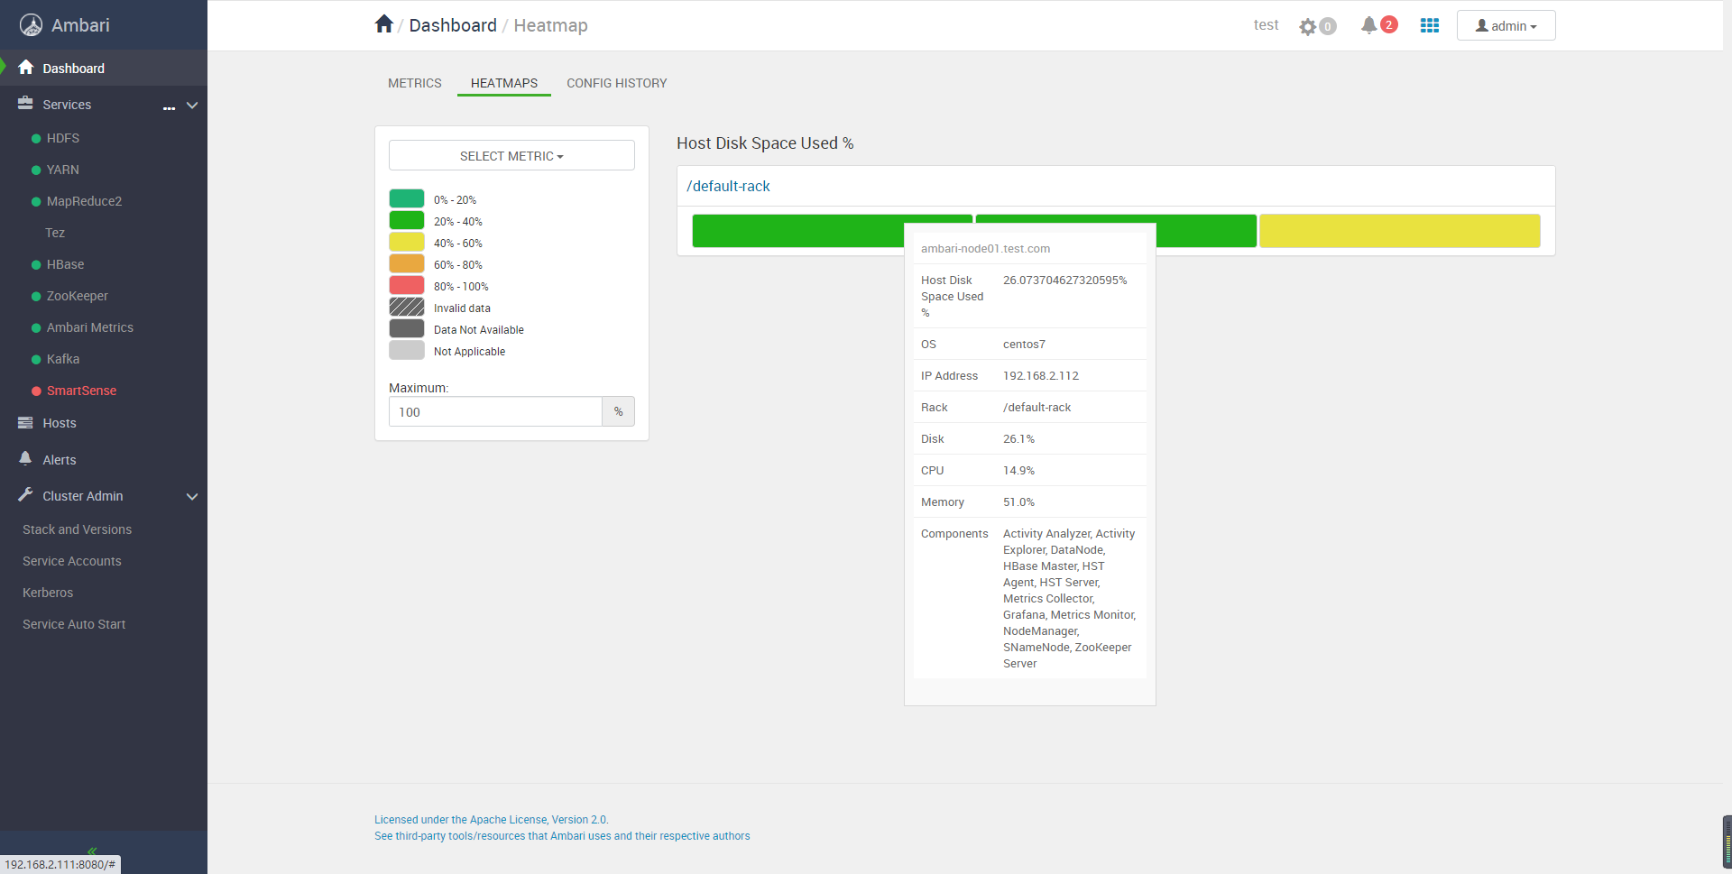Image resolution: width=1732 pixels, height=874 pixels.
Task: Click the 60%-80% orange legend swatch
Action: pyautogui.click(x=407, y=263)
